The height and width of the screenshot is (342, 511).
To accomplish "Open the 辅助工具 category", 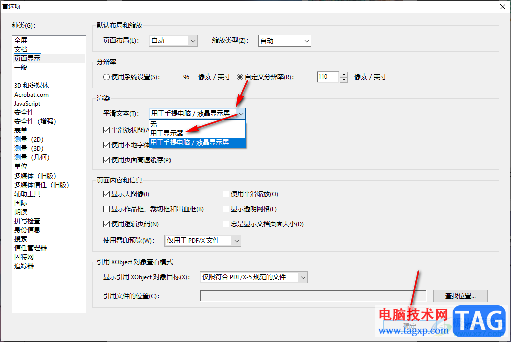I will point(27,194).
